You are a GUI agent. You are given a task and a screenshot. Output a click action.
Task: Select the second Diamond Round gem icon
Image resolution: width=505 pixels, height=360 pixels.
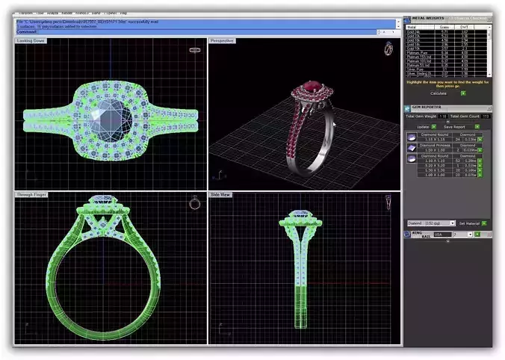tap(412, 159)
